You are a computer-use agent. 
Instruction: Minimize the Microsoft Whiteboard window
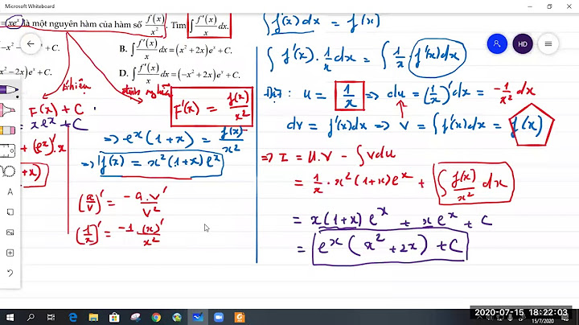click(x=530, y=6)
